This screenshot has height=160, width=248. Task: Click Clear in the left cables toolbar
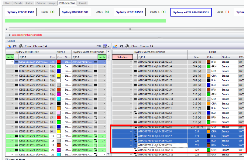pyautogui.click(x=28, y=46)
